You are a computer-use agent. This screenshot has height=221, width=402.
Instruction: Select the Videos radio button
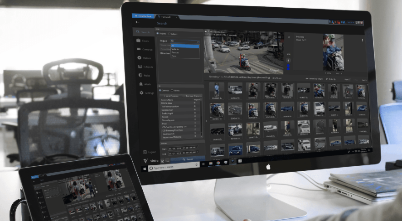171,90
